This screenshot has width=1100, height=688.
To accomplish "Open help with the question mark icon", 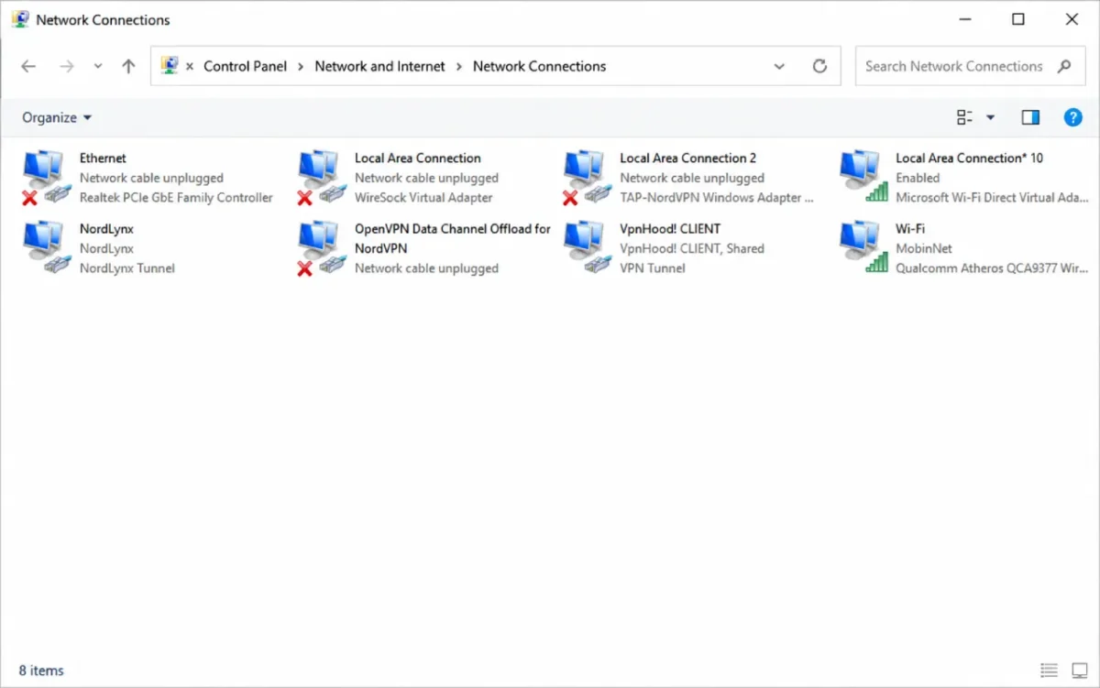I will [1072, 117].
